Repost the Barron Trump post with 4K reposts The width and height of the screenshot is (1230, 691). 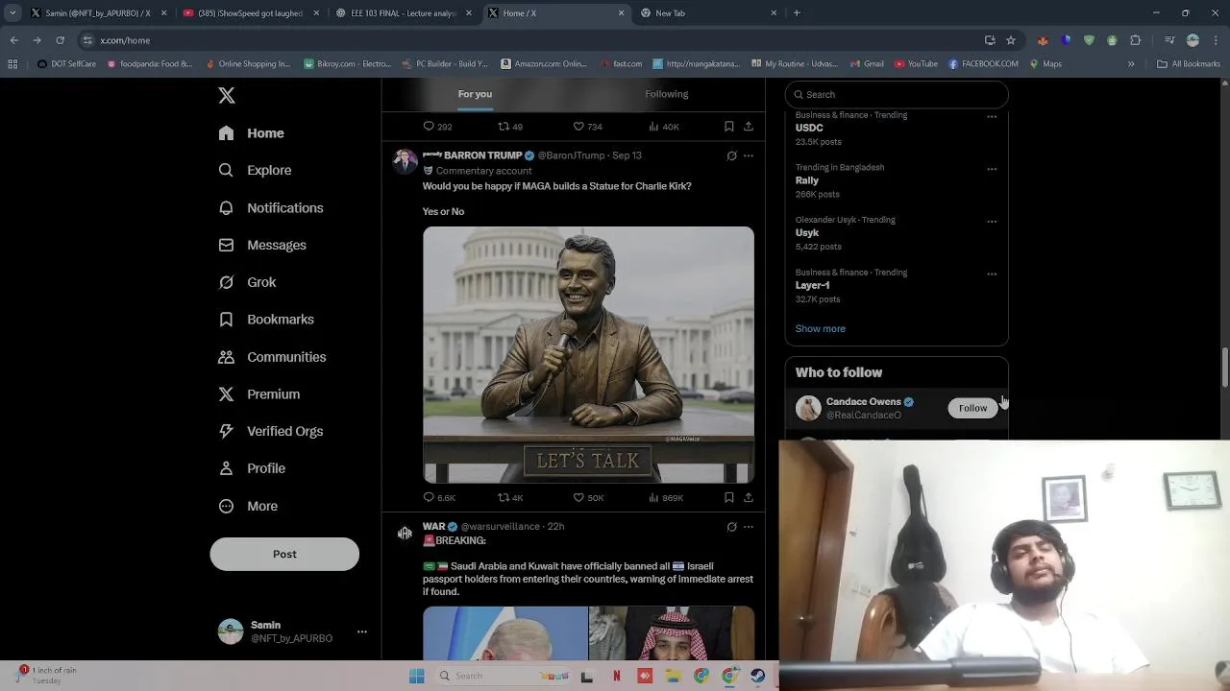pyautogui.click(x=510, y=497)
